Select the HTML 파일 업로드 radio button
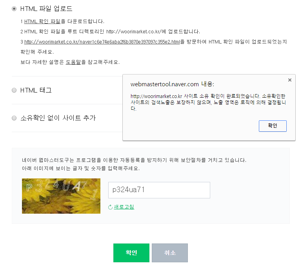The height and width of the screenshot is (267, 302). tap(14, 9)
